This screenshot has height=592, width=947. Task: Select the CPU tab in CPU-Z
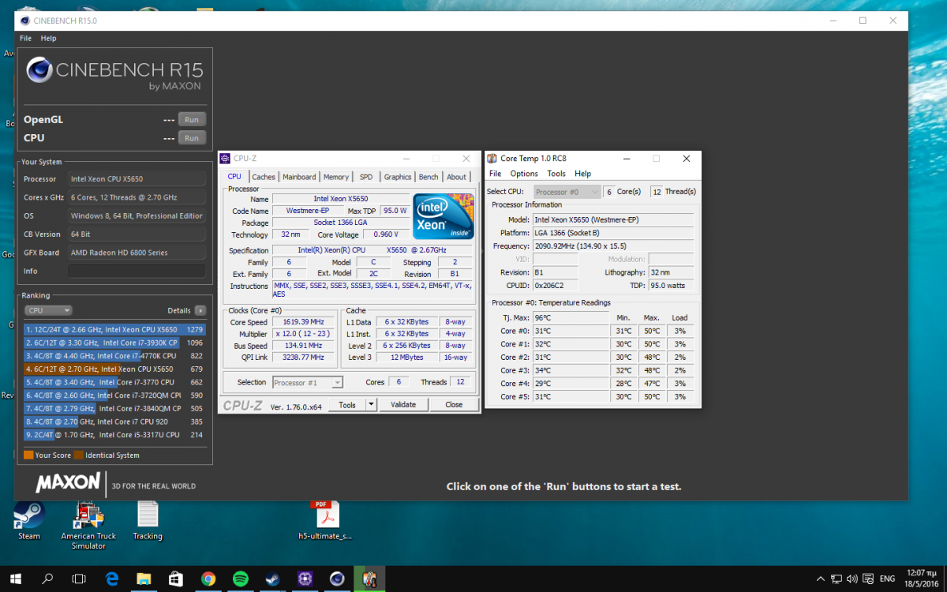tap(234, 177)
